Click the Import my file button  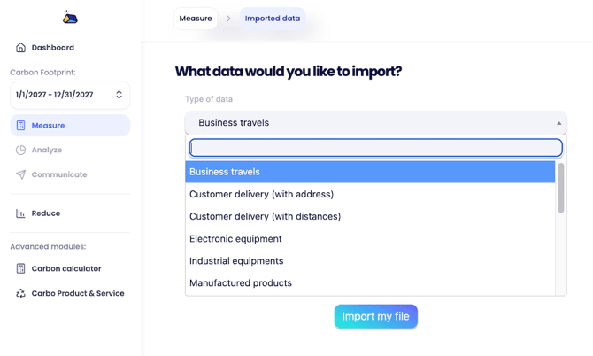tap(375, 316)
